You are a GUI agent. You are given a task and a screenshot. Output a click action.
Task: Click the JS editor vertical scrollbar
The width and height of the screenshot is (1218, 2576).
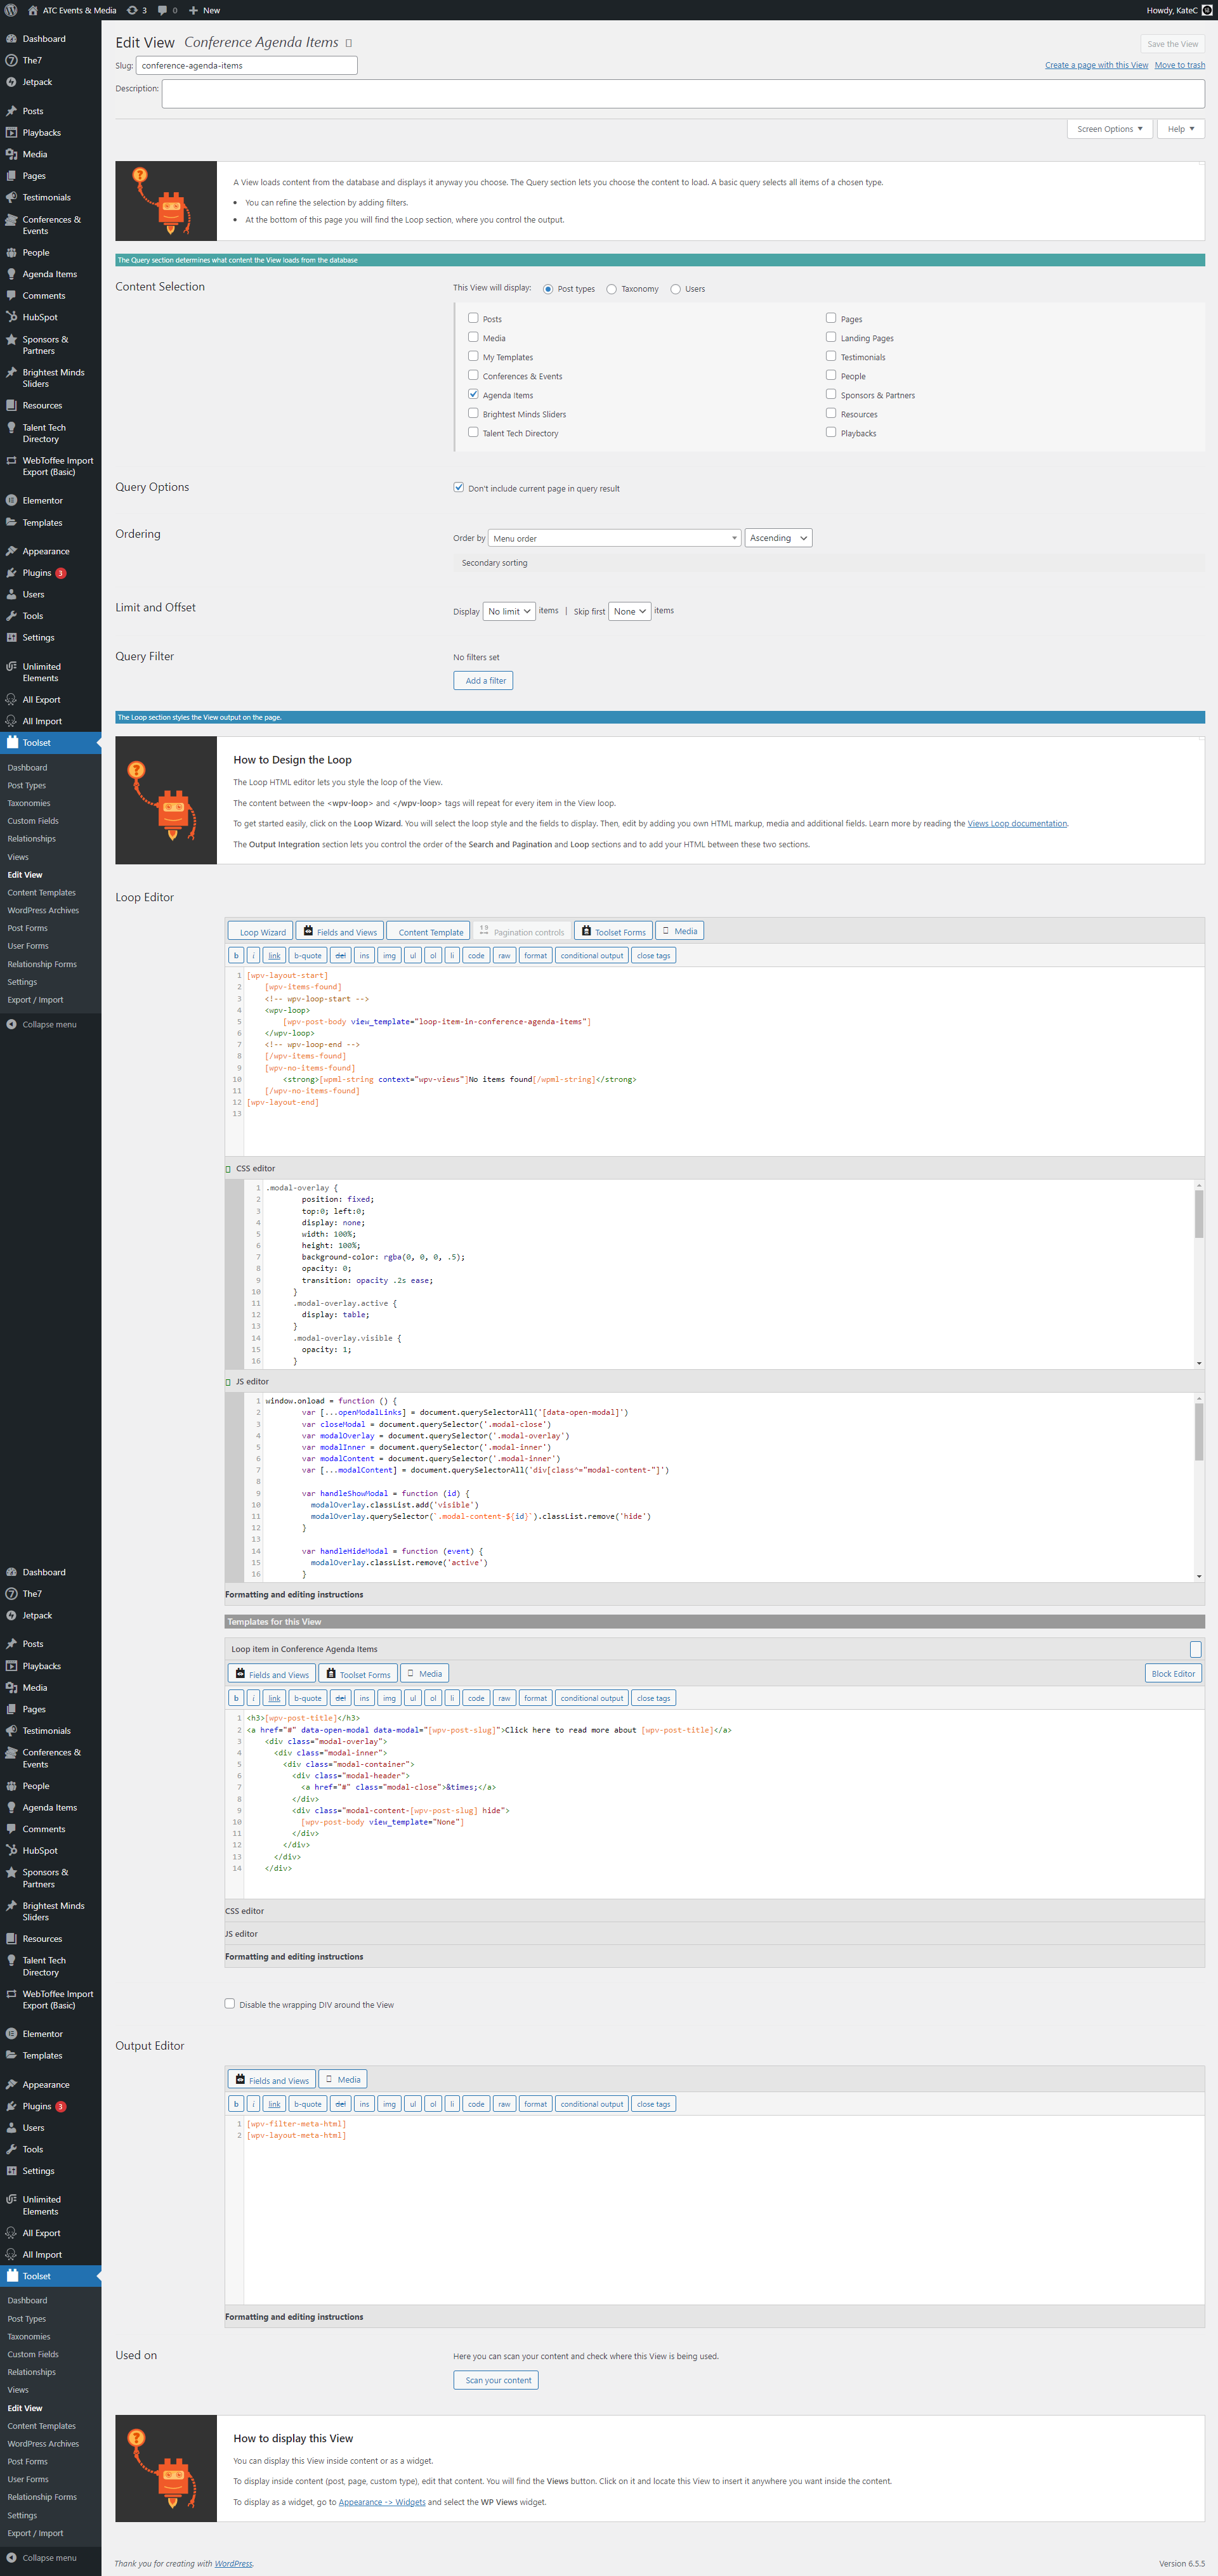click(1199, 1487)
